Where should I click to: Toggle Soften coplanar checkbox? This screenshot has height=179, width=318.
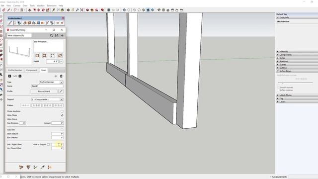[x=279, y=90]
